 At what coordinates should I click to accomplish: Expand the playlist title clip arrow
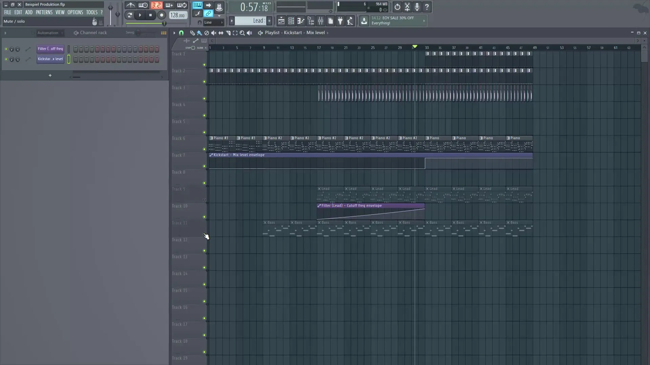tap(328, 33)
